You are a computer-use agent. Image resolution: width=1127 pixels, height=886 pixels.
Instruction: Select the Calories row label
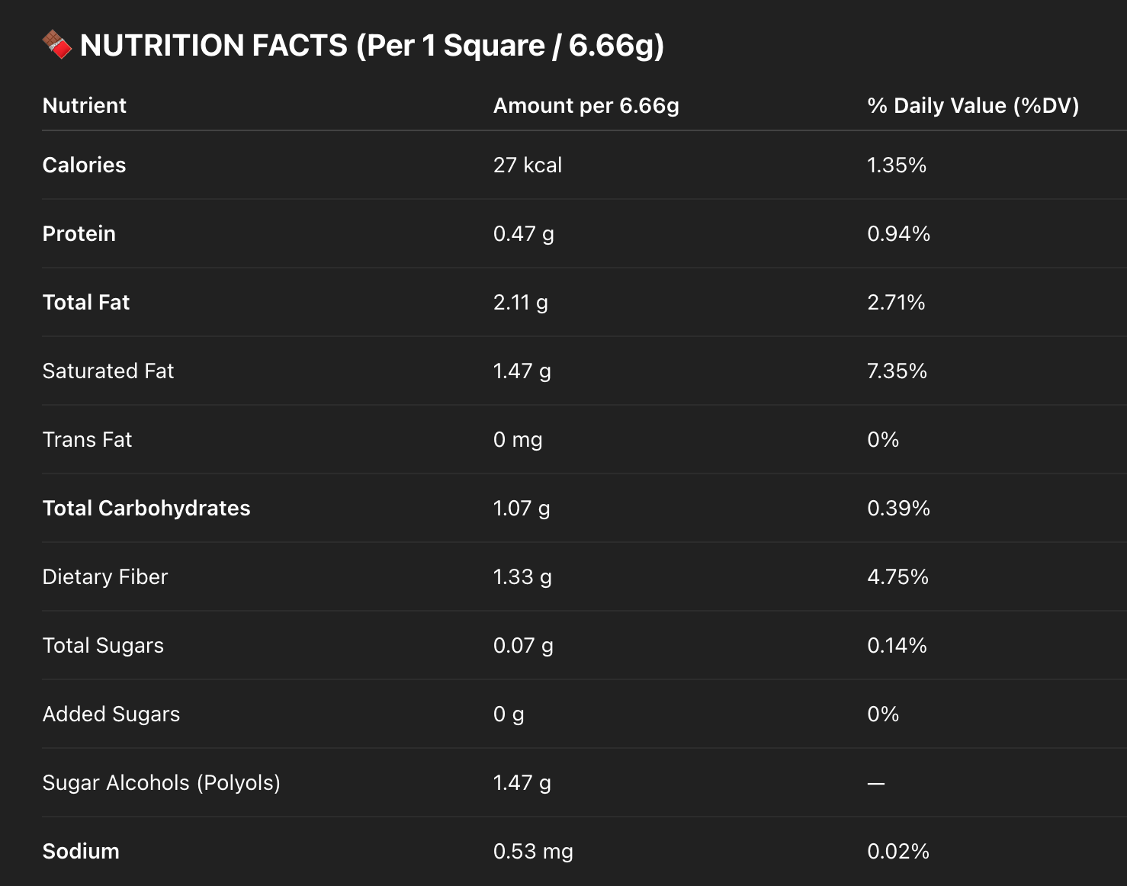click(85, 165)
